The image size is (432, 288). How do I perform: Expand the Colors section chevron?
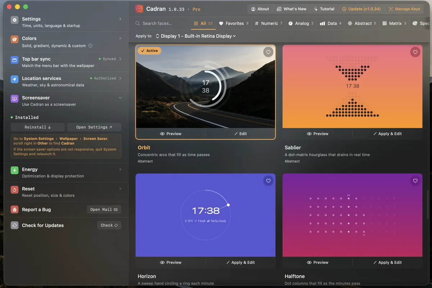click(x=120, y=38)
